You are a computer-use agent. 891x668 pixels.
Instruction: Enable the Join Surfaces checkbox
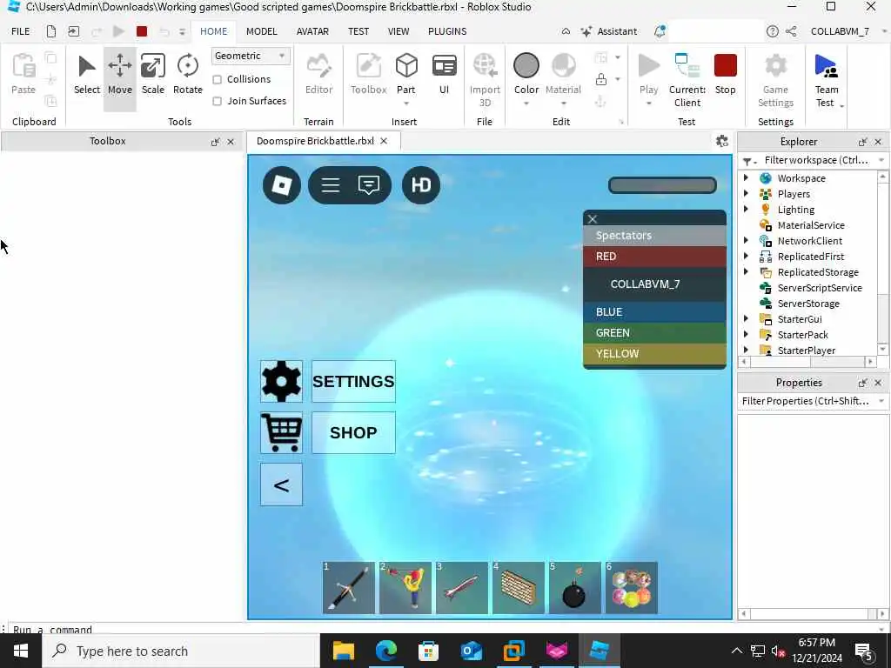point(217,101)
